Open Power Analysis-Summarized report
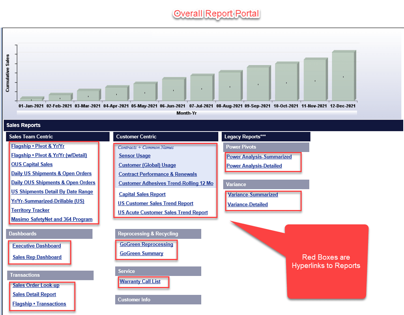The height and width of the screenshot is (315, 404). [258, 157]
